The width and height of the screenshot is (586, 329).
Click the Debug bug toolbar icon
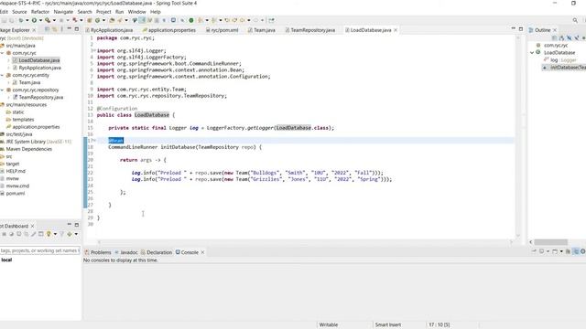tap(21, 20)
